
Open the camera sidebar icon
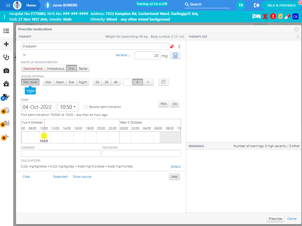[x=6, y=71]
